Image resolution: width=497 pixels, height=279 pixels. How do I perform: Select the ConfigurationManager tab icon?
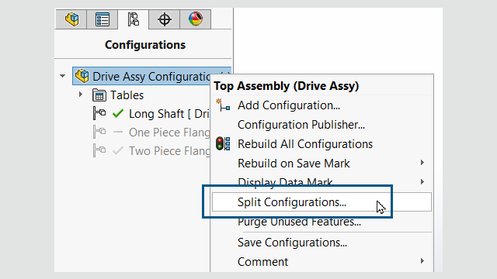click(133, 19)
